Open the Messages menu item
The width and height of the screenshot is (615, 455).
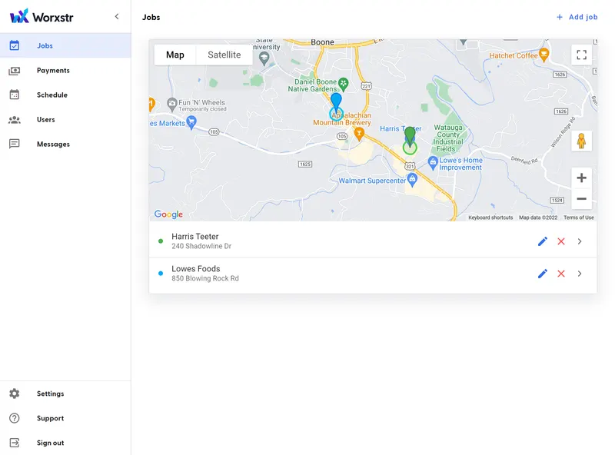coord(65,144)
